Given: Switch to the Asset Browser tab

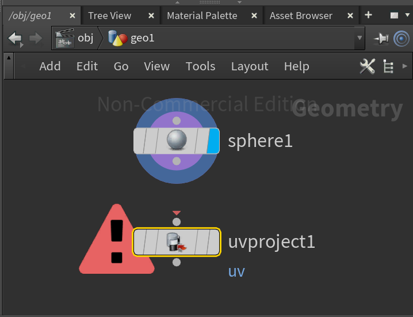Looking at the screenshot, I should [301, 16].
